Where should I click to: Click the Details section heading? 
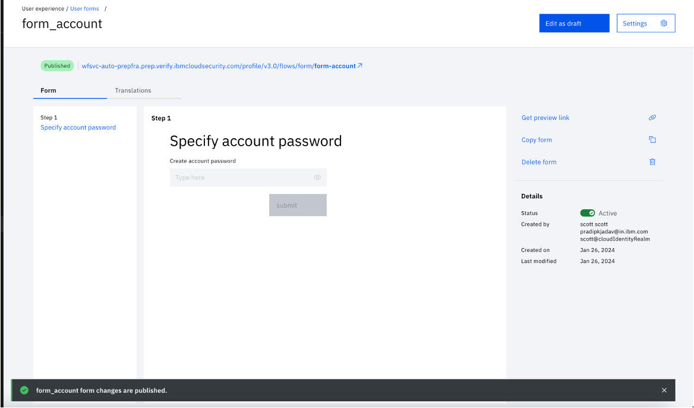point(532,196)
